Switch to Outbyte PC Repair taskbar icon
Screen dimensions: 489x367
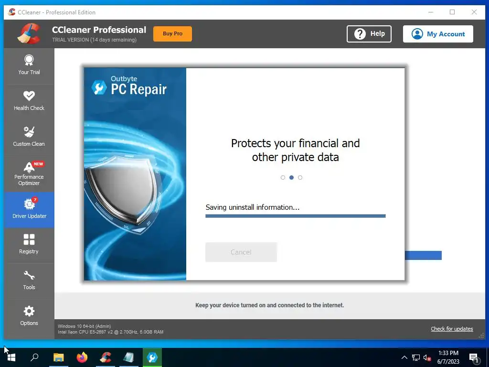pos(152,357)
